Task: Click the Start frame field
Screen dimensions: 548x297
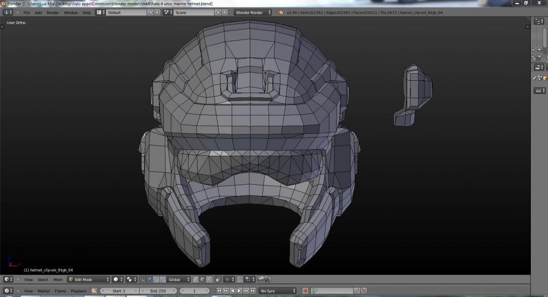Action: 119,291
